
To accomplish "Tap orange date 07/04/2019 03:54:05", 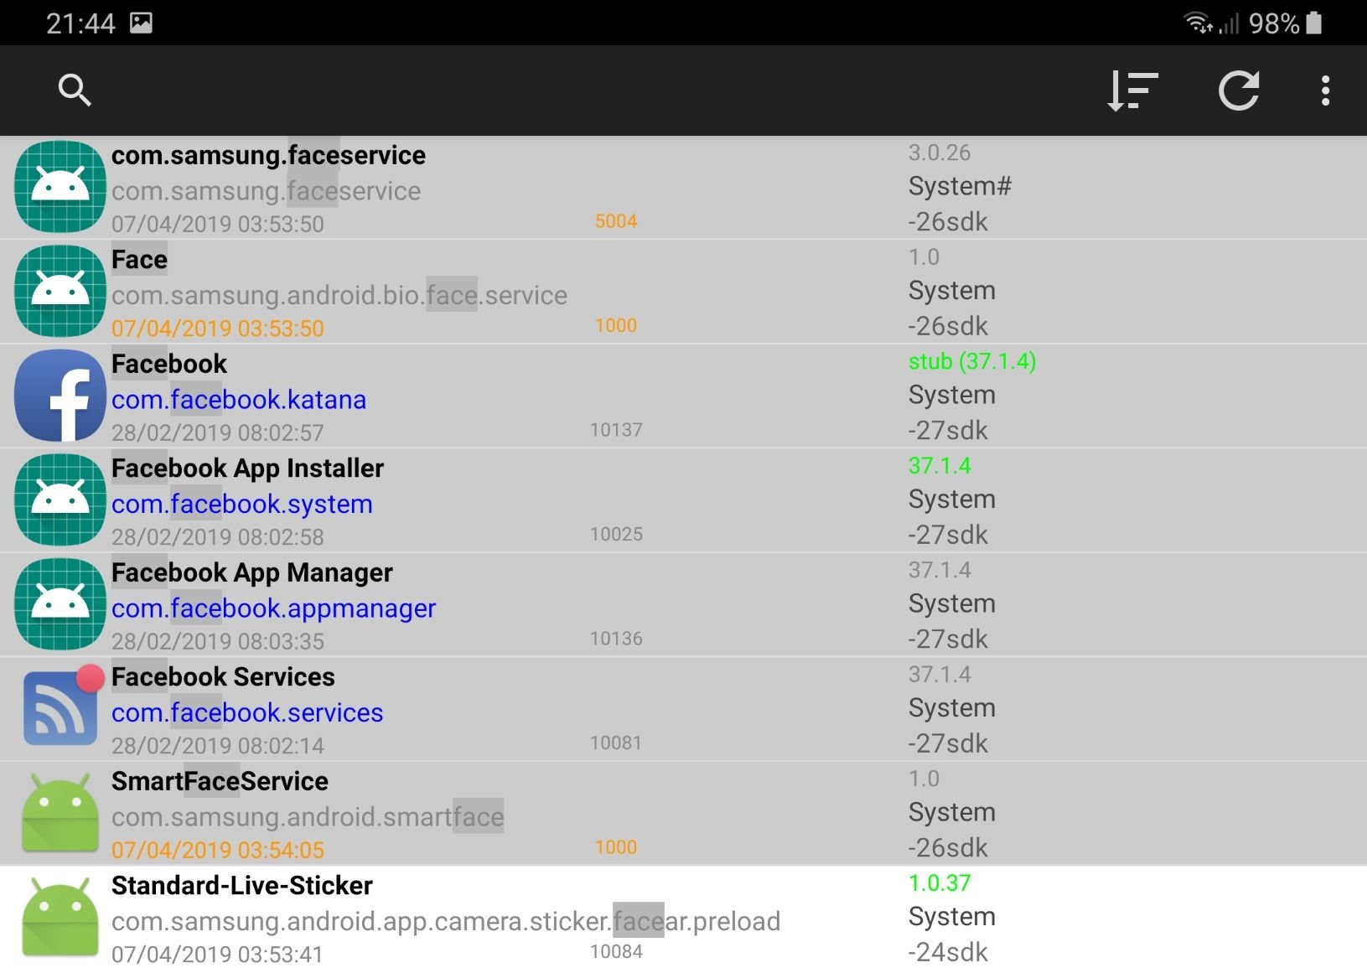I will tap(218, 850).
